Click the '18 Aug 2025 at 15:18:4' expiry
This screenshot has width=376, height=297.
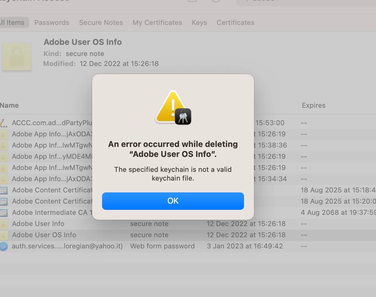[x=338, y=190]
